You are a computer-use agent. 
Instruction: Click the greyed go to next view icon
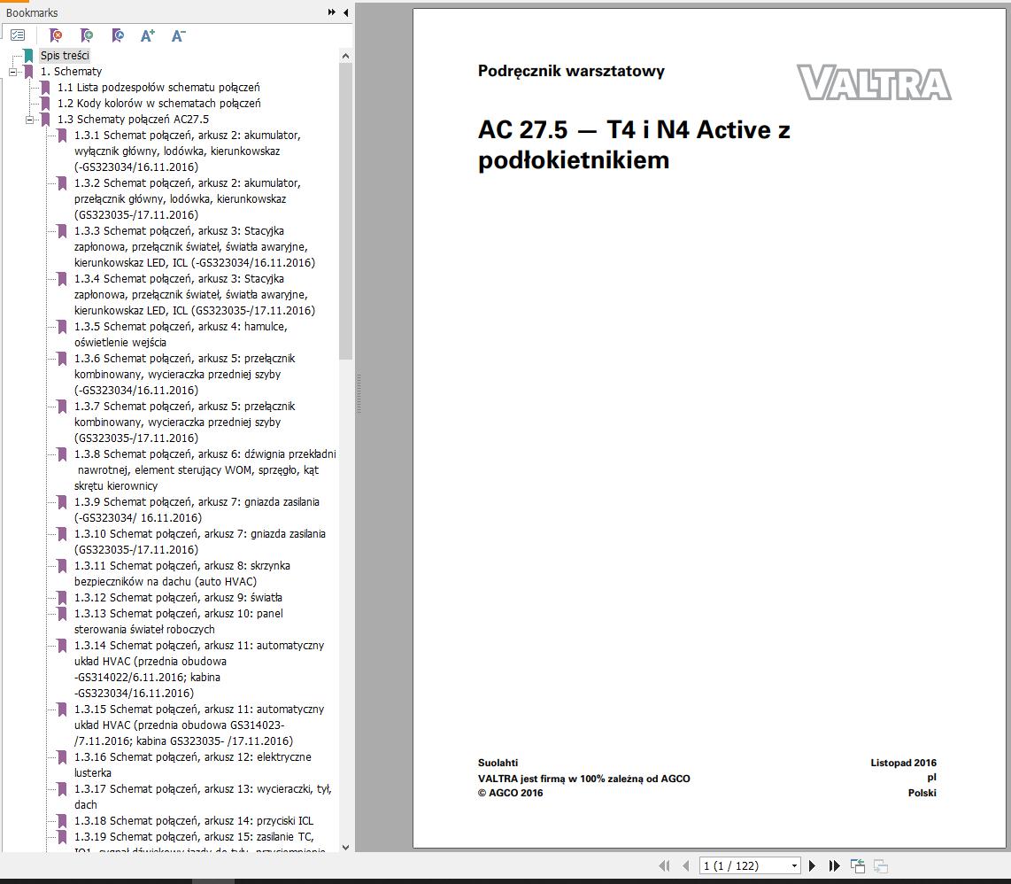point(881,866)
